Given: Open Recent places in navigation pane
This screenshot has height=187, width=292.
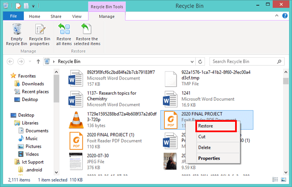Looking at the screenshot, I should pyautogui.click(x=35, y=92).
